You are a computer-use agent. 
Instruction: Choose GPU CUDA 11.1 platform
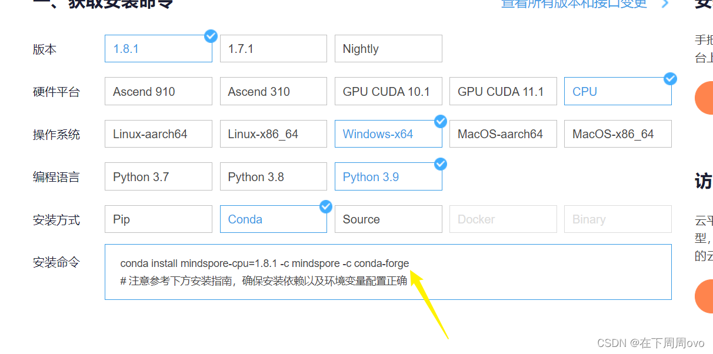(x=503, y=92)
